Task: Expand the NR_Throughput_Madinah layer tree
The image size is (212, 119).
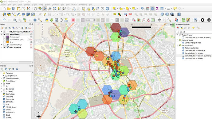Action: point(2,32)
